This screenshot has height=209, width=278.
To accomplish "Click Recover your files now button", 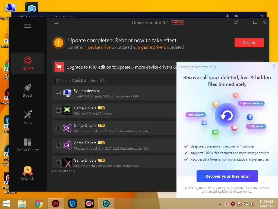I will (x=227, y=176).
